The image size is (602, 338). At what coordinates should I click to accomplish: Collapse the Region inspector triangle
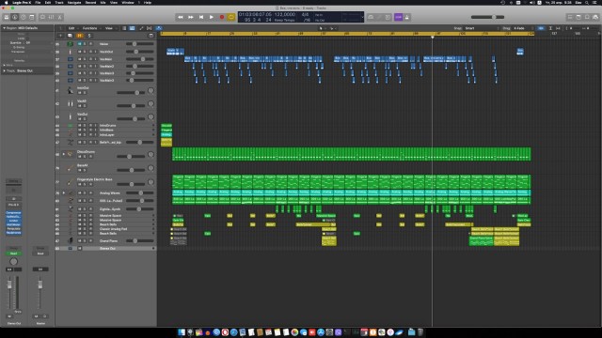tap(4, 28)
